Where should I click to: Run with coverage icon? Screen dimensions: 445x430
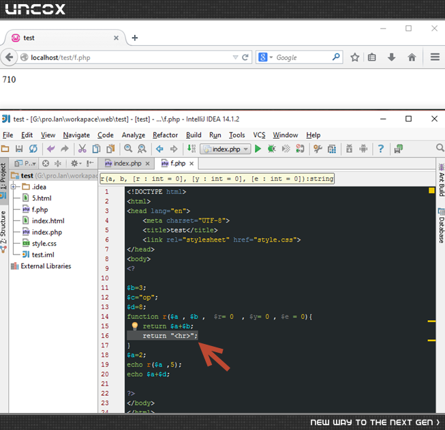pos(286,148)
